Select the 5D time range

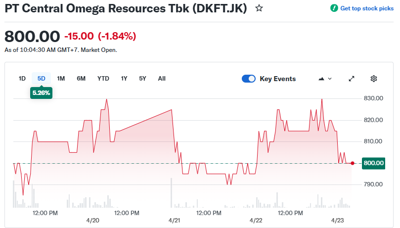[x=42, y=79]
